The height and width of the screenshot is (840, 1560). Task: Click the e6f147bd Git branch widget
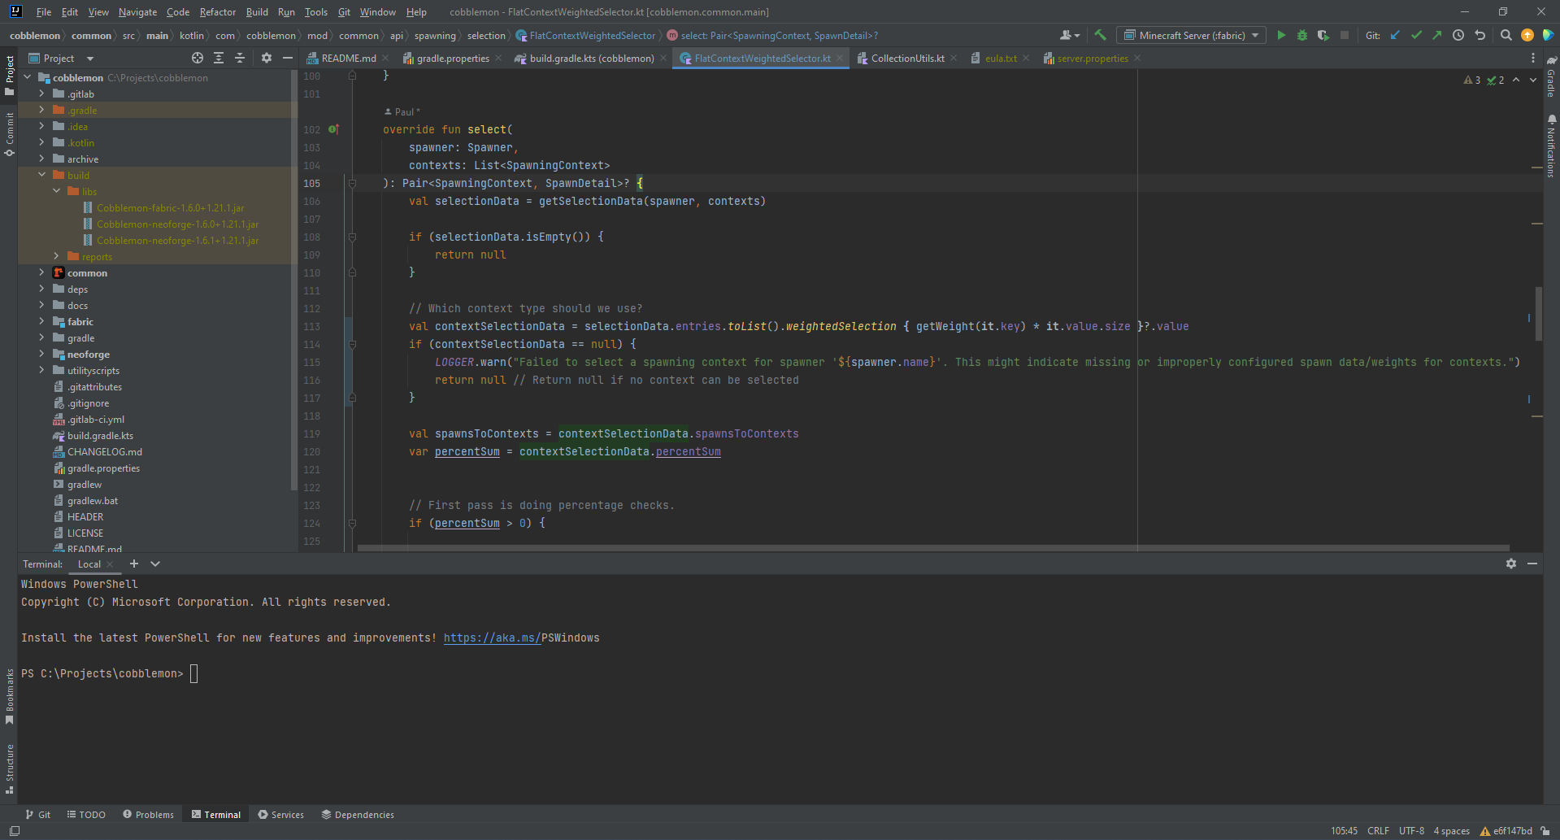[x=1506, y=830]
